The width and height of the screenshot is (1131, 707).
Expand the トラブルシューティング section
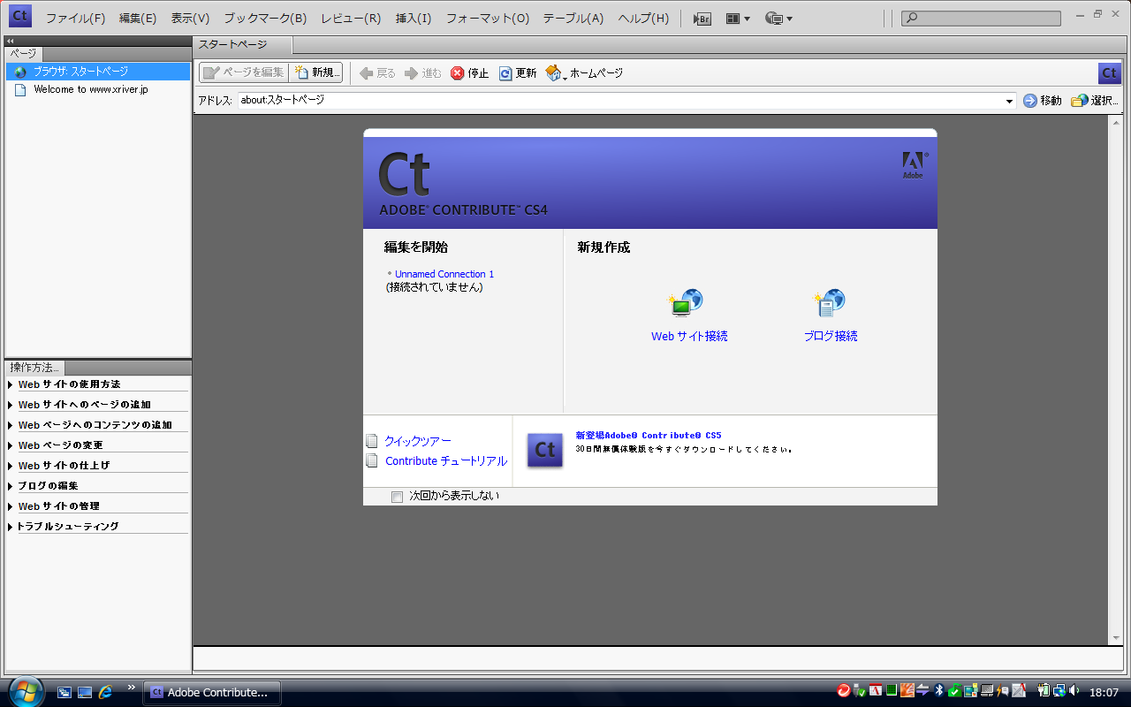click(x=11, y=527)
